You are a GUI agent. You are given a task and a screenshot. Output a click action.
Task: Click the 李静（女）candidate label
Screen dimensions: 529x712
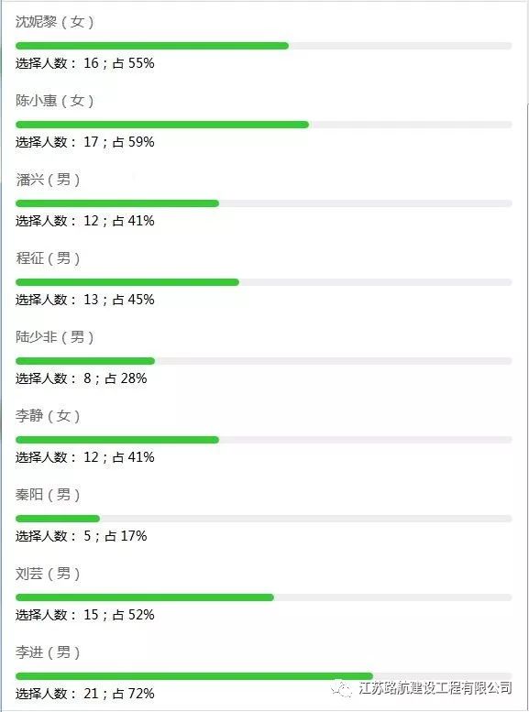(49, 416)
